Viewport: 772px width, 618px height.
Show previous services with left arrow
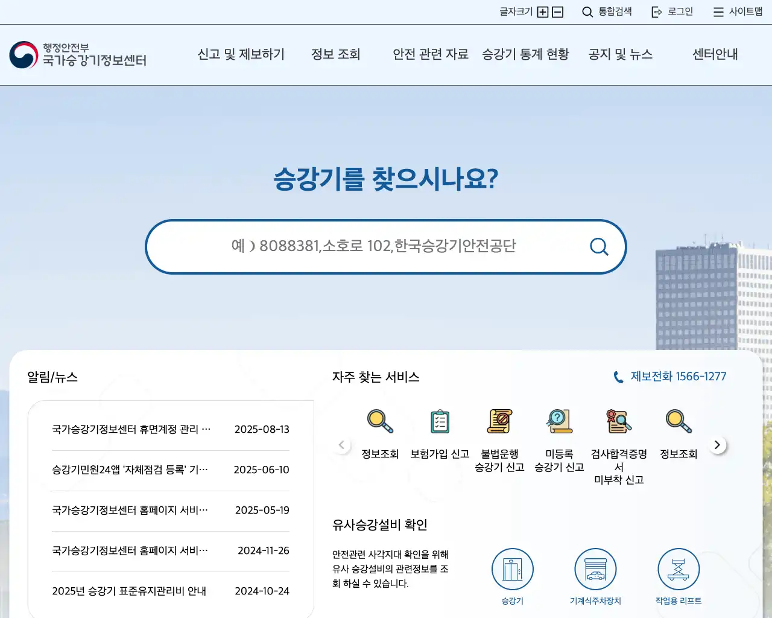pyautogui.click(x=341, y=445)
